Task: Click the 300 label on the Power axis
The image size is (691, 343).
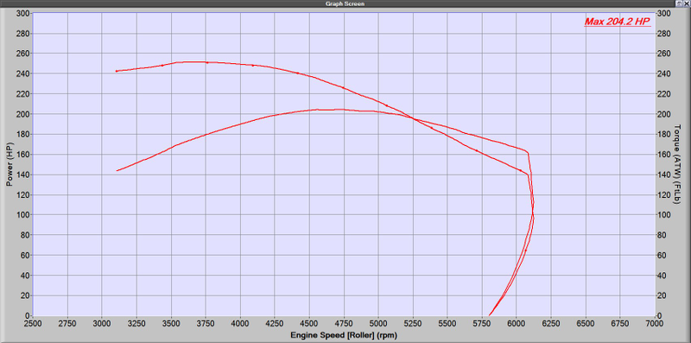Action: coord(23,13)
